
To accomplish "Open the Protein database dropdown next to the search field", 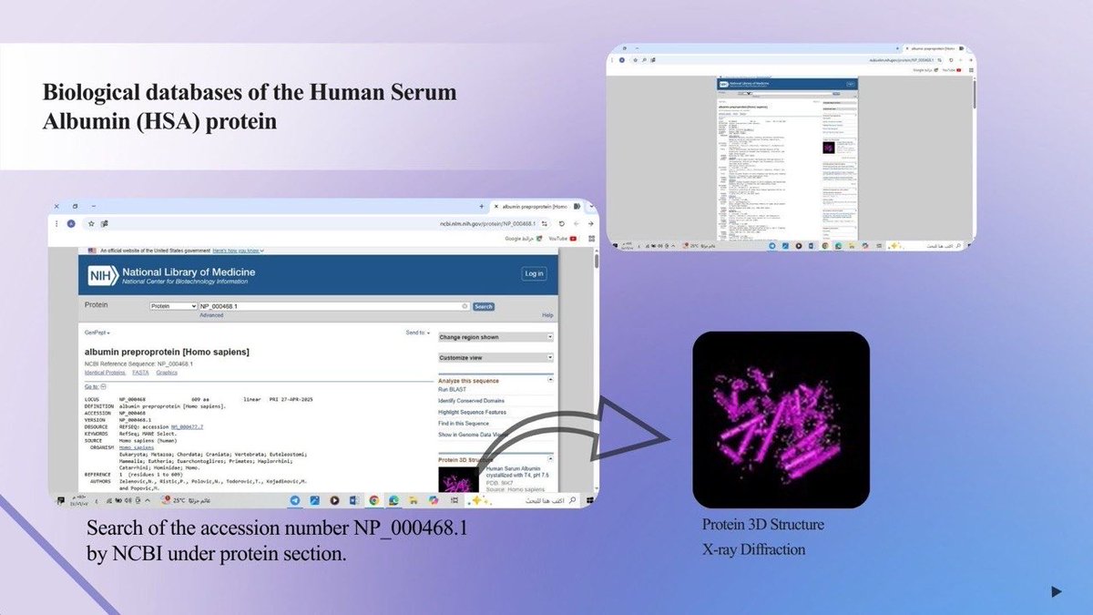I will [x=173, y=306].
